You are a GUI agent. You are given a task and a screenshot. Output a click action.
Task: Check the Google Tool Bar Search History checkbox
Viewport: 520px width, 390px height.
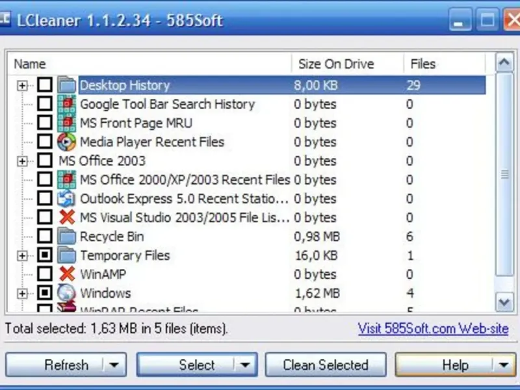pos(44,104)
